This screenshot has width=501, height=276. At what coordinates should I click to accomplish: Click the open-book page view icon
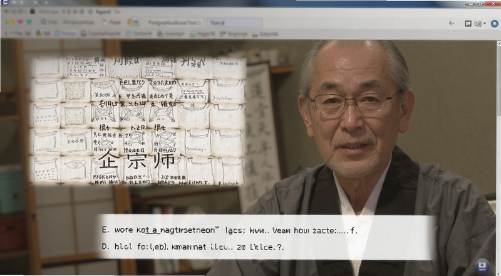[x=478, y=24]
